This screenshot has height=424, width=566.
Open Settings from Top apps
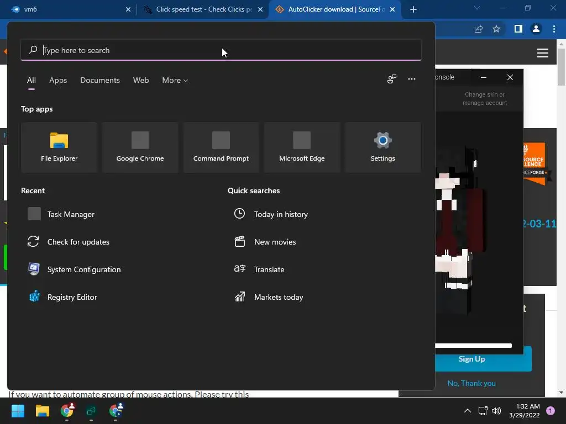click(382, 147)
